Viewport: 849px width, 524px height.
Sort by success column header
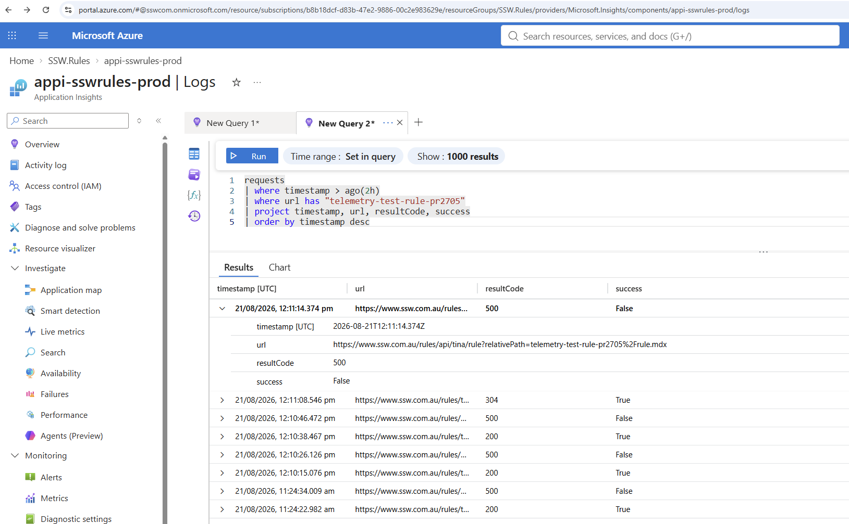coord(629,289)
